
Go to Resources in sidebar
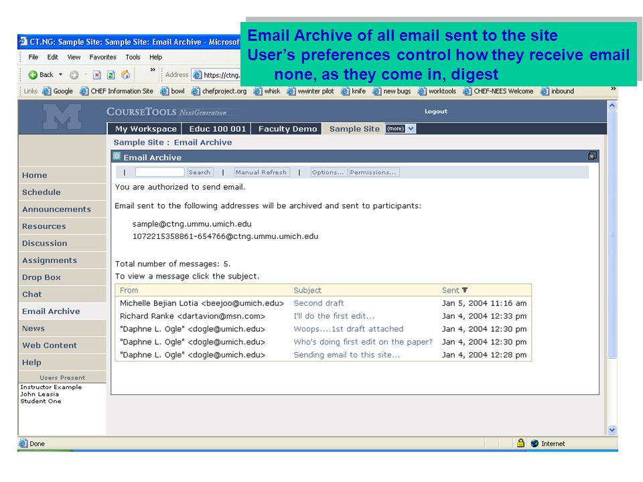(62, 226)
